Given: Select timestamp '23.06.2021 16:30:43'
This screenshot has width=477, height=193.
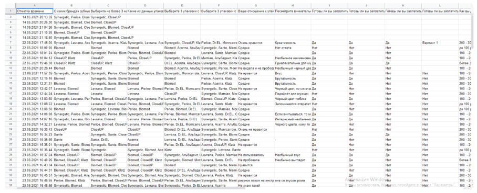Looking at the screenshot, I should click(x=37, y=129).
